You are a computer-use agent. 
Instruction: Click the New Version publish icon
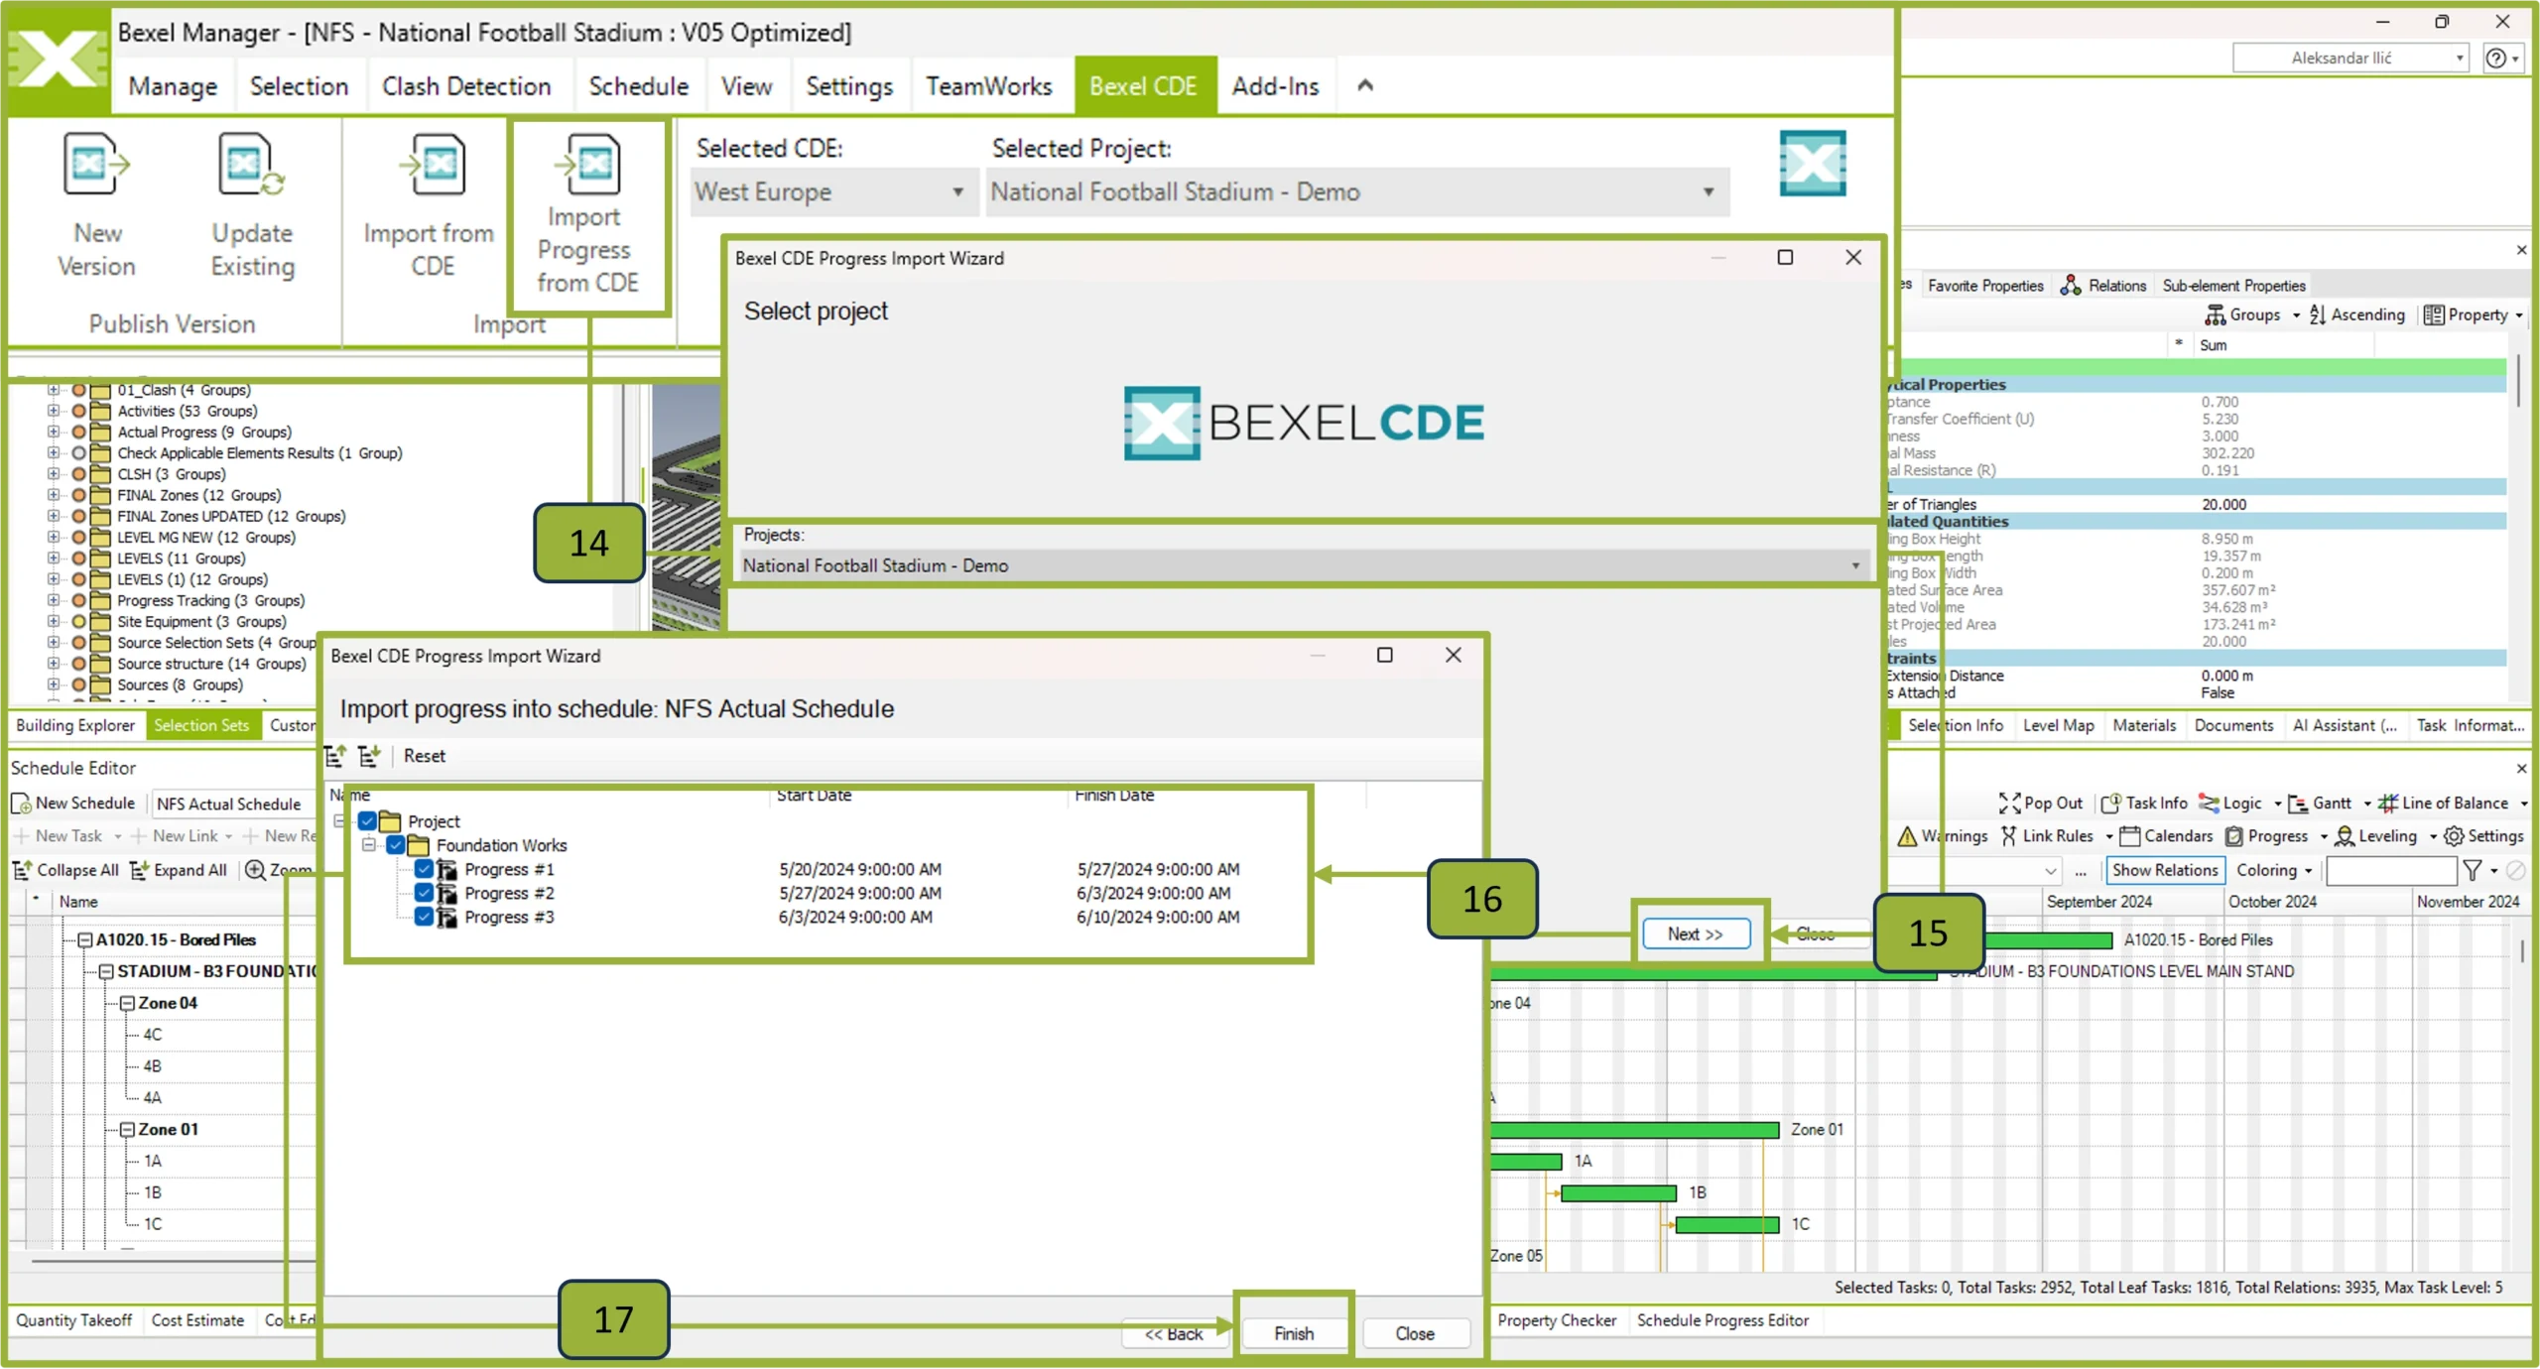point(96,165)
